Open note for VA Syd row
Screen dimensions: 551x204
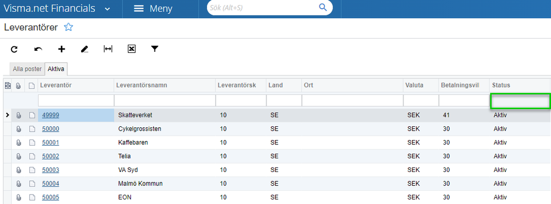(x=32, y=170)
